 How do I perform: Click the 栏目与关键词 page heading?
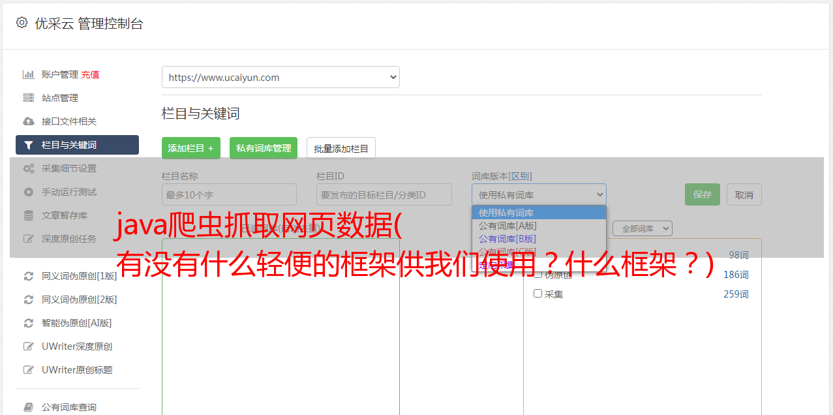[x=200, y=114]
